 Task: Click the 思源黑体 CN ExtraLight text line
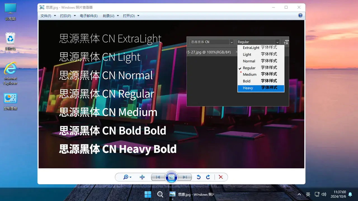pos(110,39)
